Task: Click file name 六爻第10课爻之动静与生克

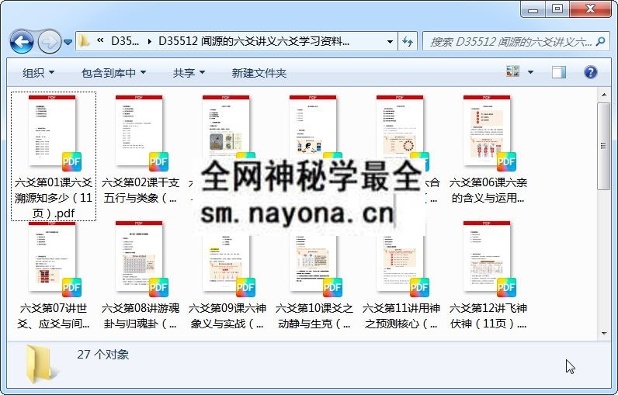Action: (314, 317)
